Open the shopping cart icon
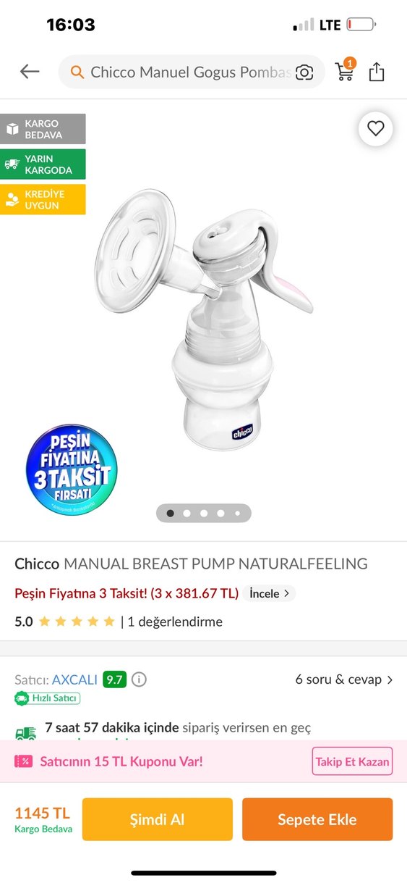This screenshot has height=883, width=407. [x=346, y=71]
